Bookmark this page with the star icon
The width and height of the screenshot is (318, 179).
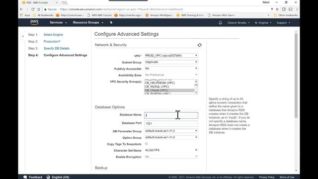[277, 9]
